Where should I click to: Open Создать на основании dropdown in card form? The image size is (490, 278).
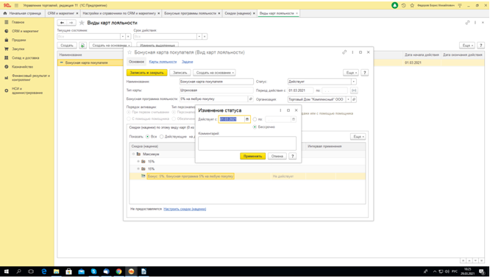coord(214,73)
